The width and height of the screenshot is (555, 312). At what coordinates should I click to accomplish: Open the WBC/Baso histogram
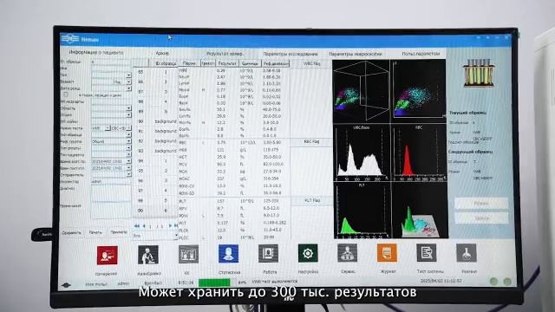pyautogui.click(x=362, y=153)
